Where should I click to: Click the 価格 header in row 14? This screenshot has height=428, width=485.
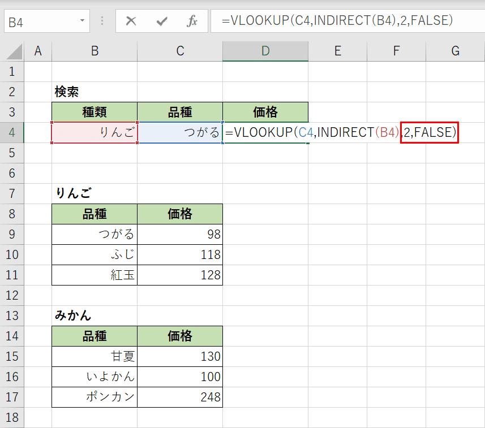point(180,336)
